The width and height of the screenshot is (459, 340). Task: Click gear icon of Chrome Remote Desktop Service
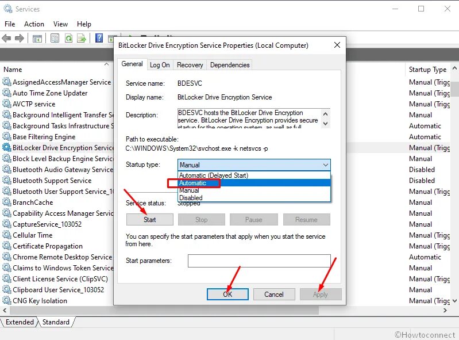click(7, 257)
